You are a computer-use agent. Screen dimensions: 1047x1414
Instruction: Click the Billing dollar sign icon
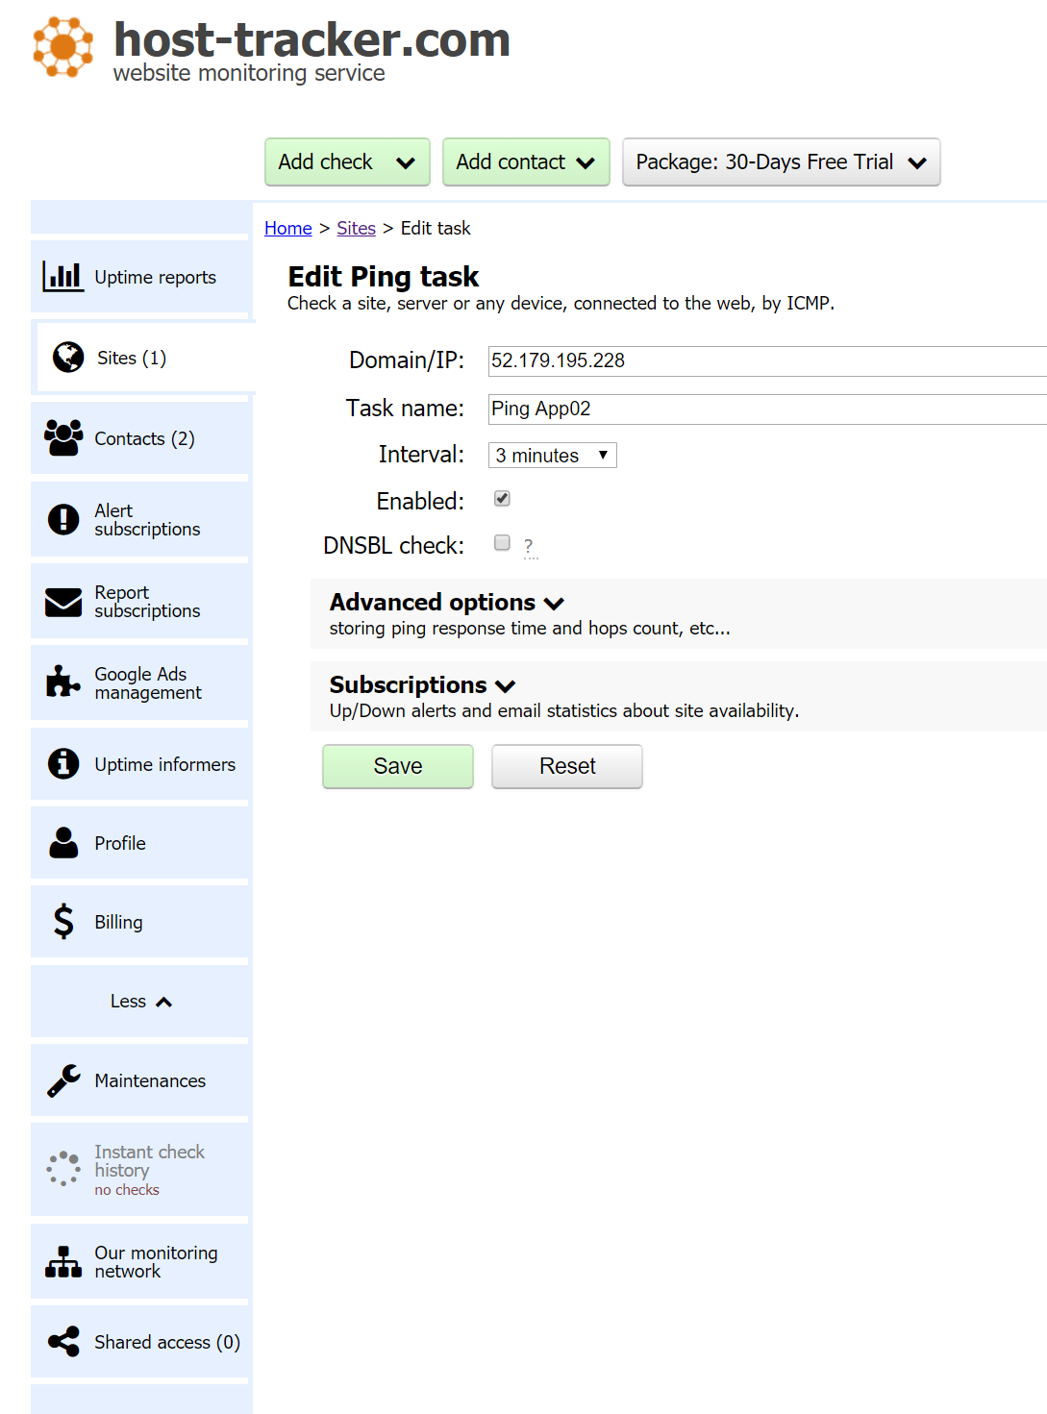click(63, 921)
